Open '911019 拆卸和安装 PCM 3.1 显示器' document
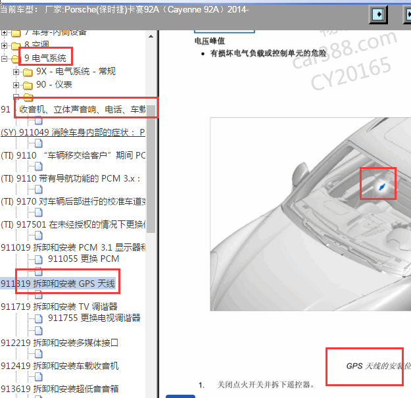411x398 pixels. [x=73, y=247]
